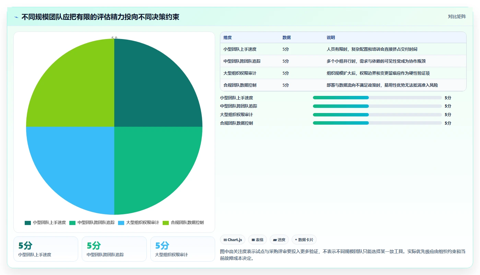Click progress list label 小型团队上手速度
This screenshot has width=480, height=275.
pyautogui.click(x=237, y=98)
